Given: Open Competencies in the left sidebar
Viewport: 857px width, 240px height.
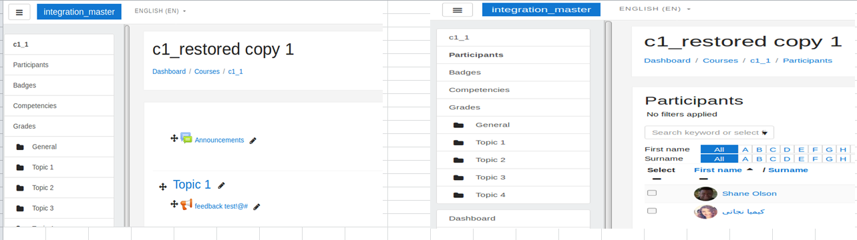Looking at the screenshot, I should tap(59, 105).
